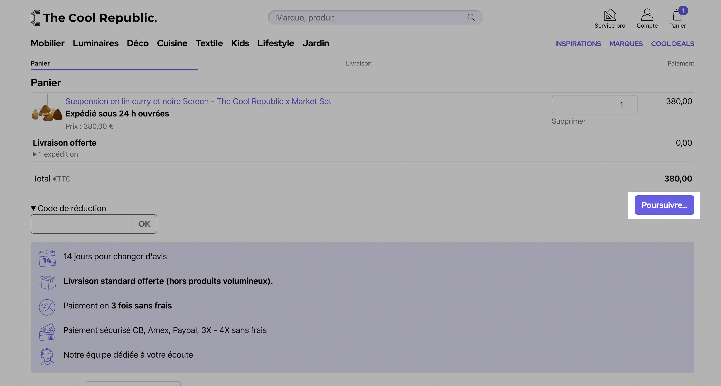Open the Cuisine menu

pyautogui.click(x=172, y=43)
